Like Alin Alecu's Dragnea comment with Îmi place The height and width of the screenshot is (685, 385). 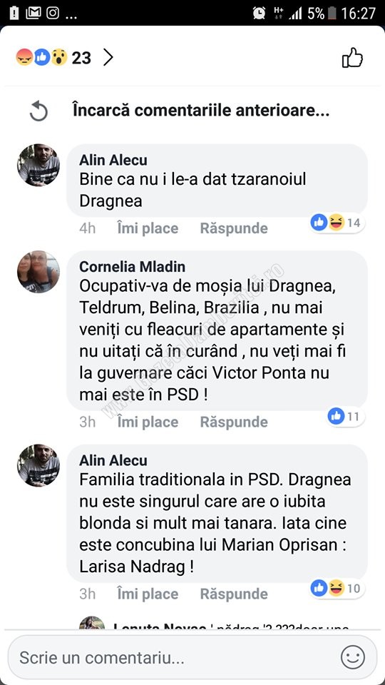[148, 228]
